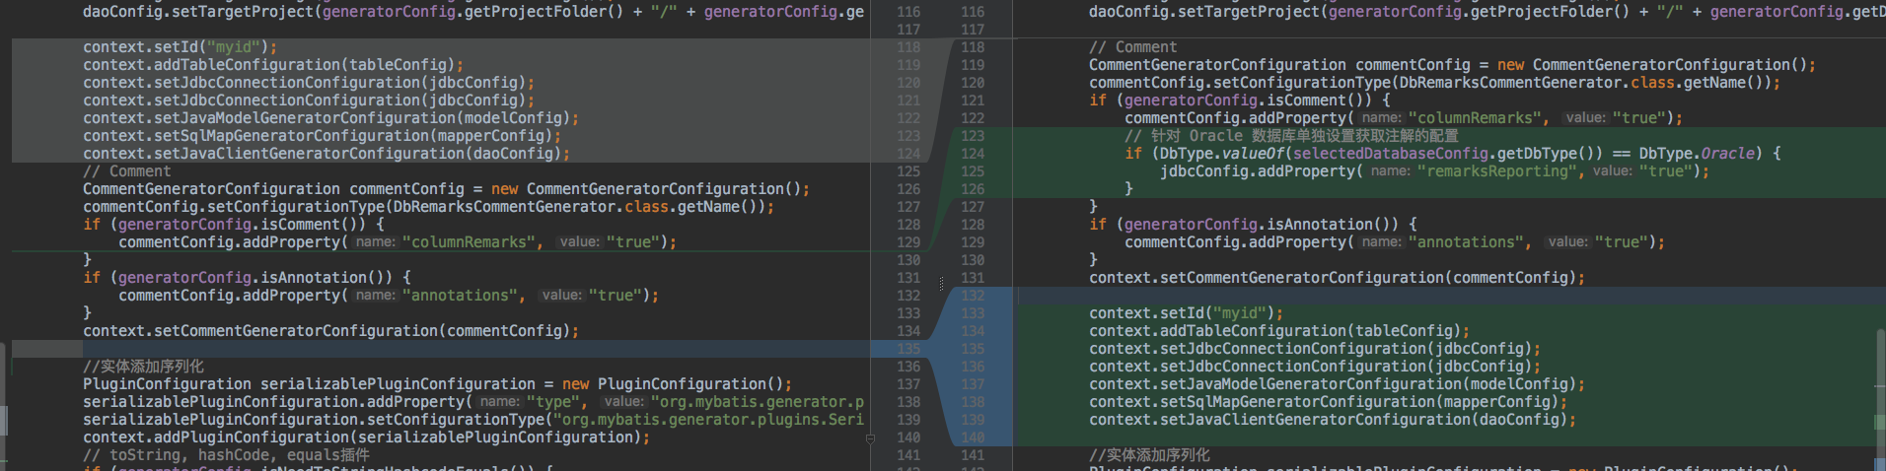Click "new PluginConfiguration()" line in left pane
This screenshot has height=471, width=1886.
point(437,384)
